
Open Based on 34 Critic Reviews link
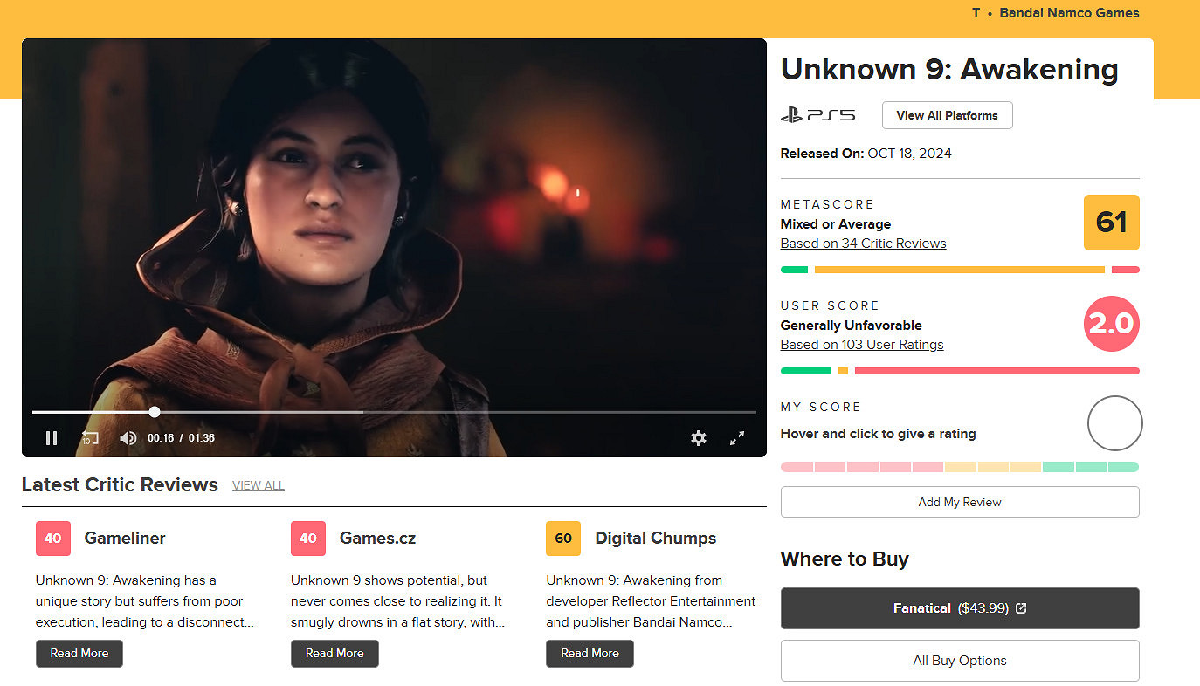pyautogui.click(x=863, y=244)
